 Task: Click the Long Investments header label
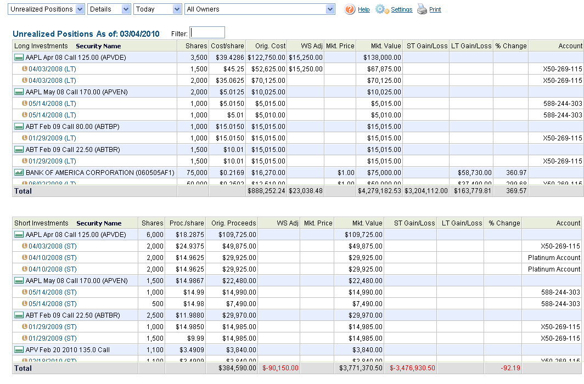41,46
